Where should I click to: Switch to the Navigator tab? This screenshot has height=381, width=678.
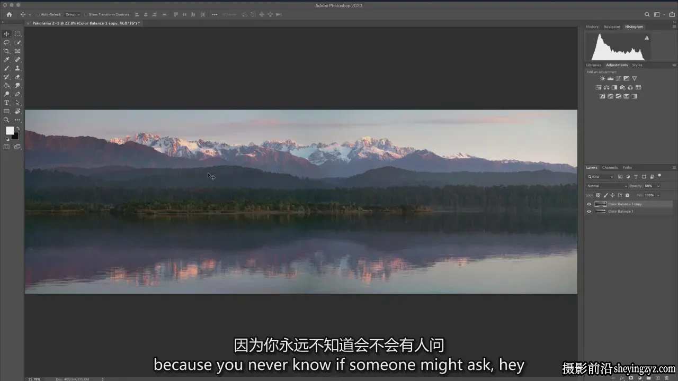[x=612, y=26]
